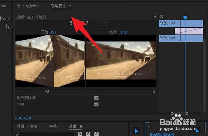The width and height of the screenshot is (208, 136).
Task: Click the 视频 • 立方体旋转 header text
Action: click(x=31, y=17)
